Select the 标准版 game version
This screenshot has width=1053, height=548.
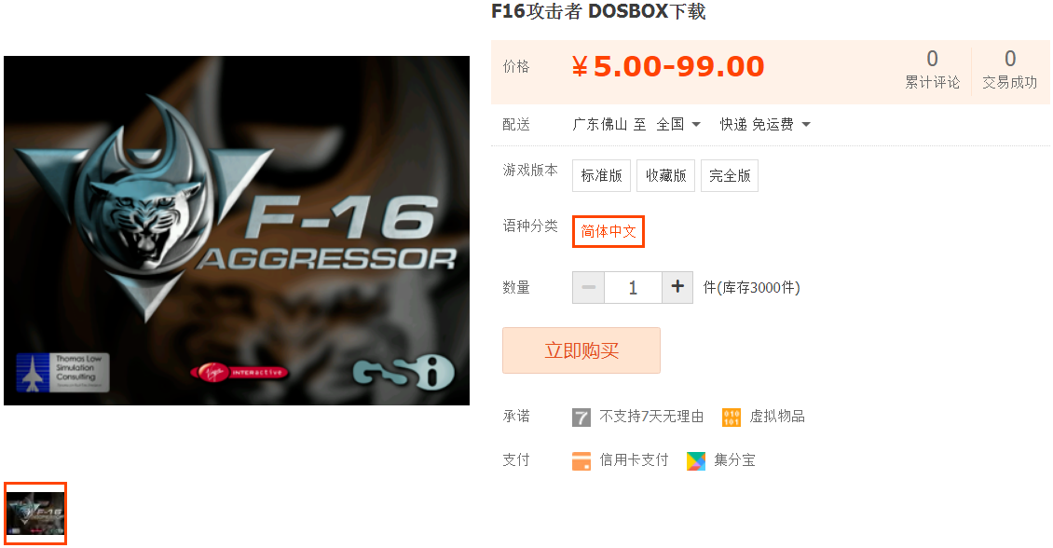point(601,176)
